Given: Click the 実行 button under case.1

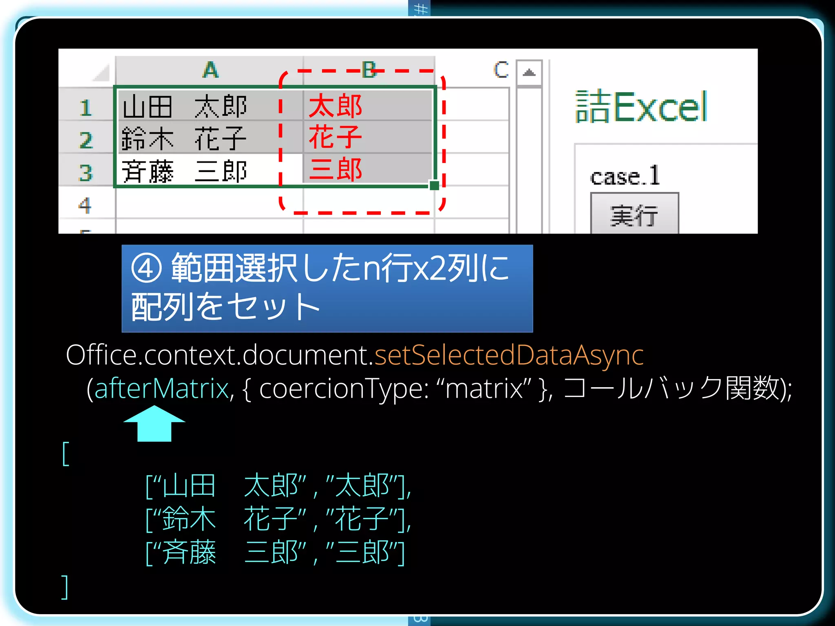Looking at the screenshot, I should pyautogui.click(x=634, y=214).
